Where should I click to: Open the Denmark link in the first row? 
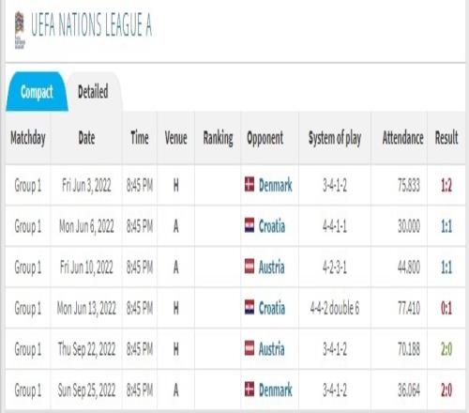tap(275, 185)
